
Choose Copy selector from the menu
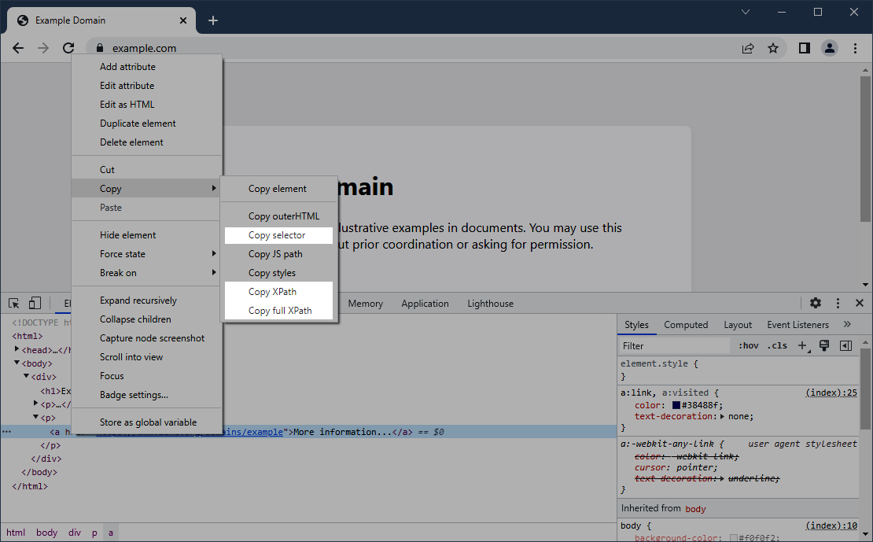pos(278,235)
